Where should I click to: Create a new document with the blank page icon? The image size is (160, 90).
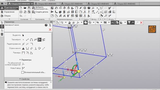click(x=21, y=8)
